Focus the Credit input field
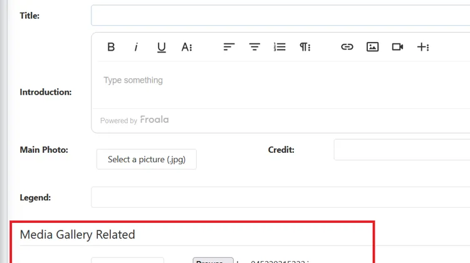This screenshot has width=470, height=263. [402, 150]
